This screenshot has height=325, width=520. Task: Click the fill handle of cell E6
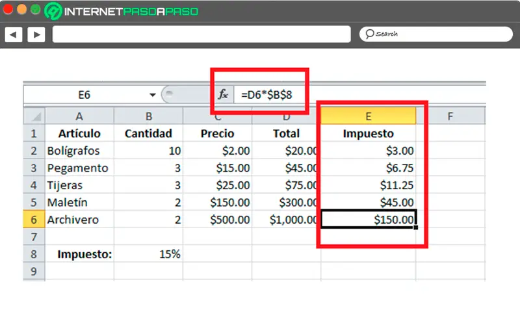click(x=416, y=227)
